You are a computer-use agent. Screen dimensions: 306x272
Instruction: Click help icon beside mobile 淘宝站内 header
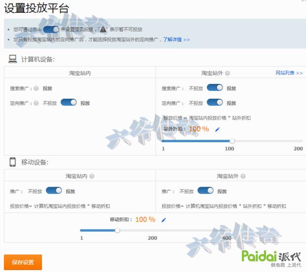coord(92,176)
